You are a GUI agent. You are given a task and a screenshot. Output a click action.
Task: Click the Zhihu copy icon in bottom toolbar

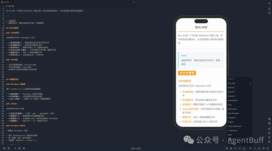tap(231, 148)
